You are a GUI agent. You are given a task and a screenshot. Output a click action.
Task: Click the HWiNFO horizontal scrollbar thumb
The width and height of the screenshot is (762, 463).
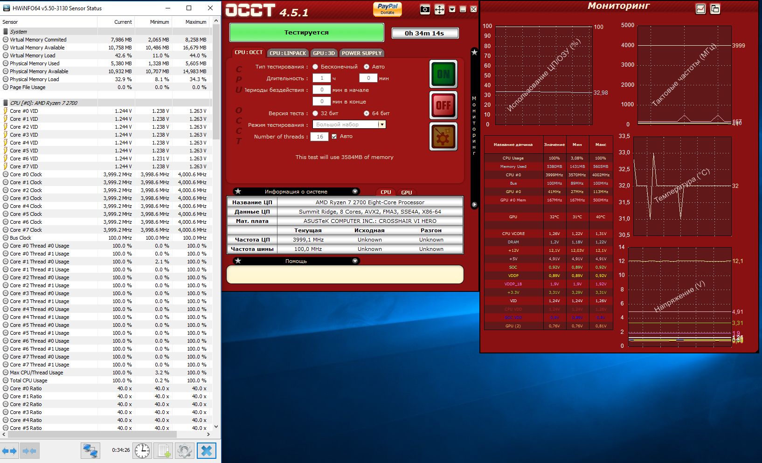pos(92,434)
